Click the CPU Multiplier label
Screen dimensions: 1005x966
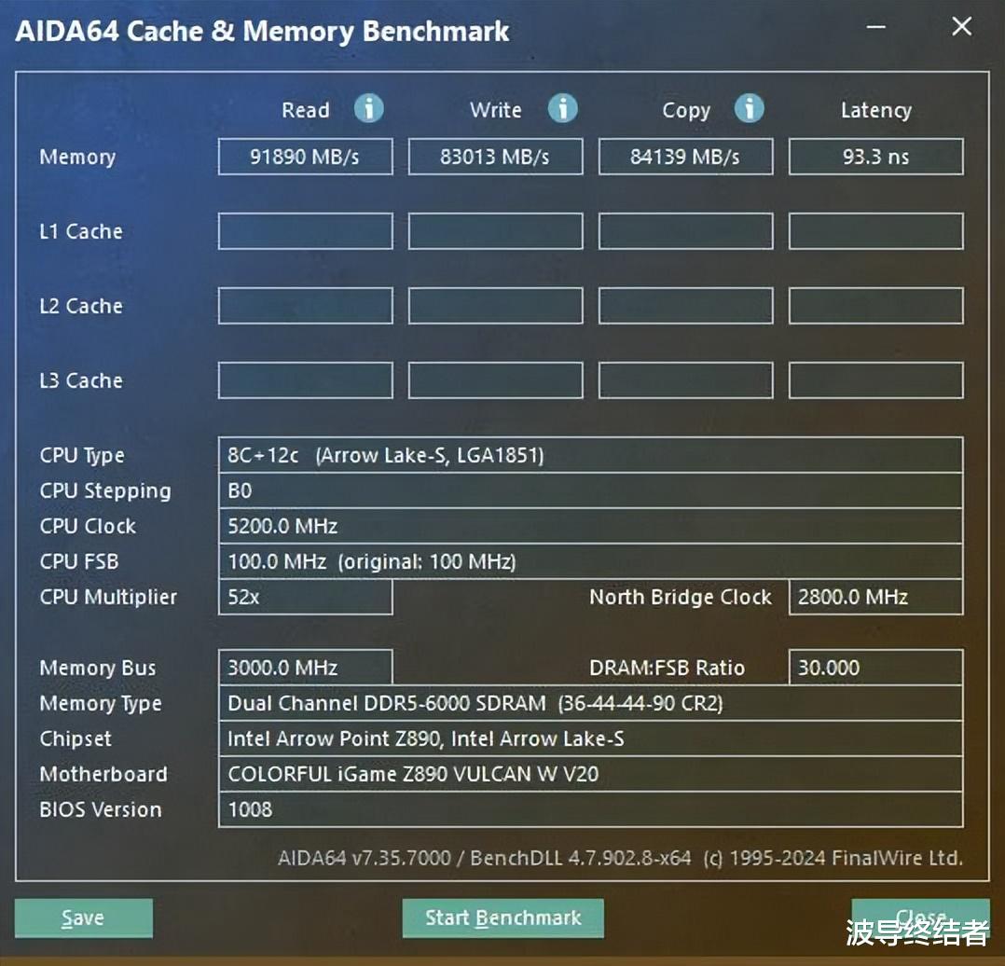tap(108, 598)
